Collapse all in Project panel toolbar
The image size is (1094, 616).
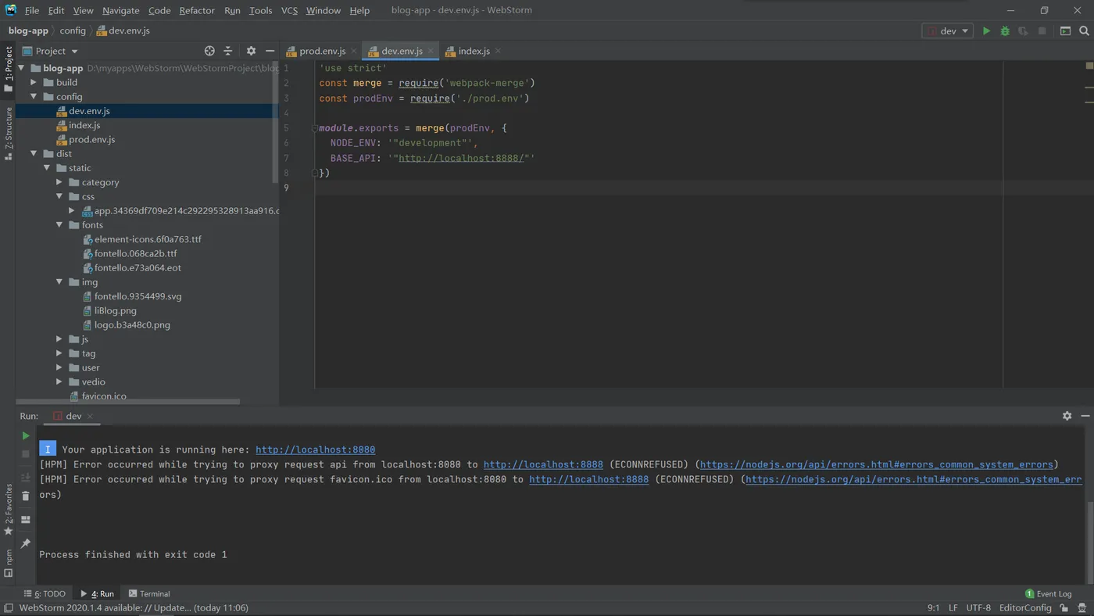pyautogui.click(x=228, y=51)
